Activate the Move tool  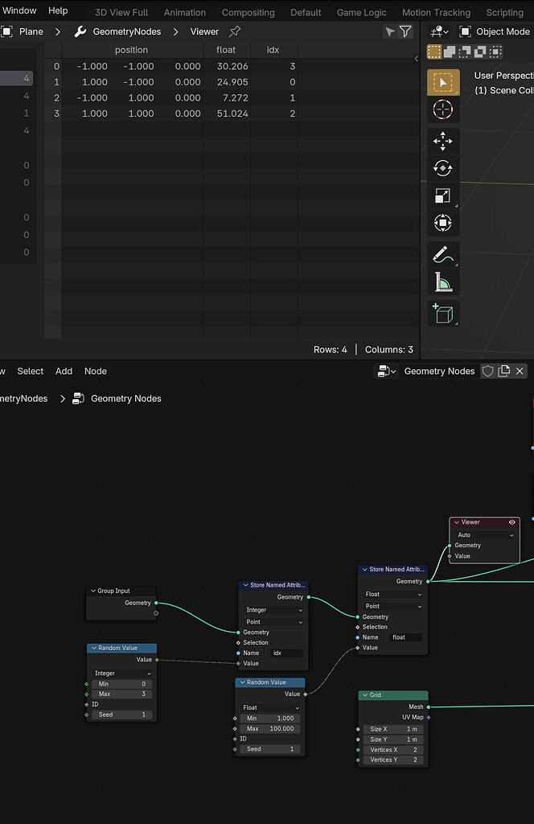[x=443, y=142]
